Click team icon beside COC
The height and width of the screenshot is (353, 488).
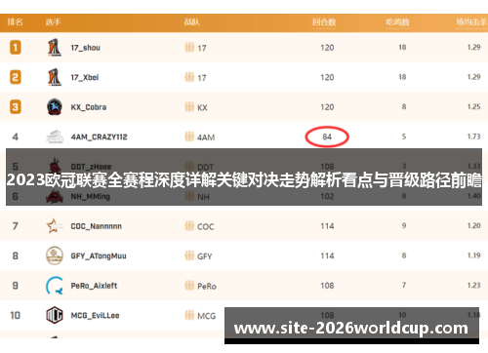click(x=189, y=225)
